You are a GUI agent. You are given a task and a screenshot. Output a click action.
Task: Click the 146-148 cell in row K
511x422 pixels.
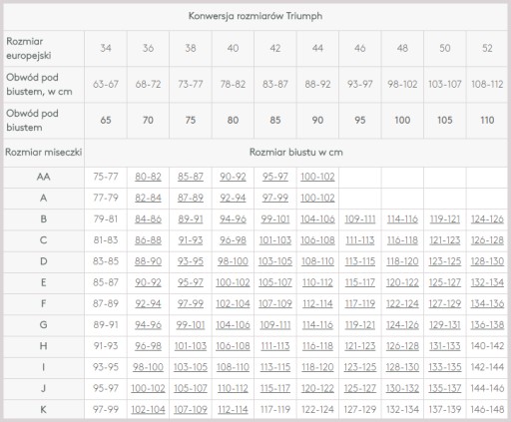[x=487, y=410]
